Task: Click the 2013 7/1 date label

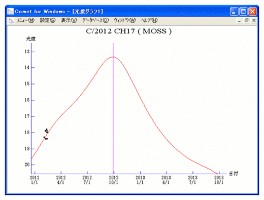Action: 193,180
